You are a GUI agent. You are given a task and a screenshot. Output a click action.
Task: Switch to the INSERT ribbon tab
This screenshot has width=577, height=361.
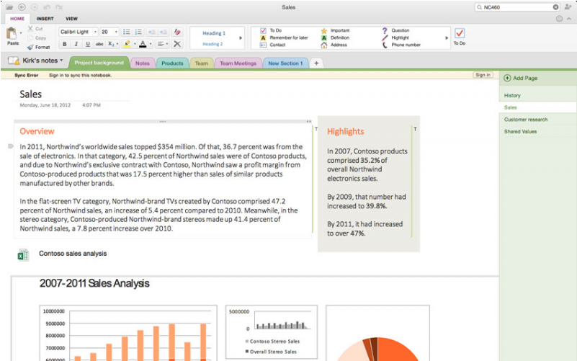point(45,19)
